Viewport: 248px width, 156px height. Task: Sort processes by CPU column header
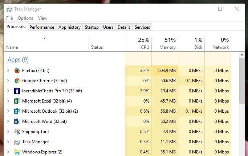click(x=138, y=44)
